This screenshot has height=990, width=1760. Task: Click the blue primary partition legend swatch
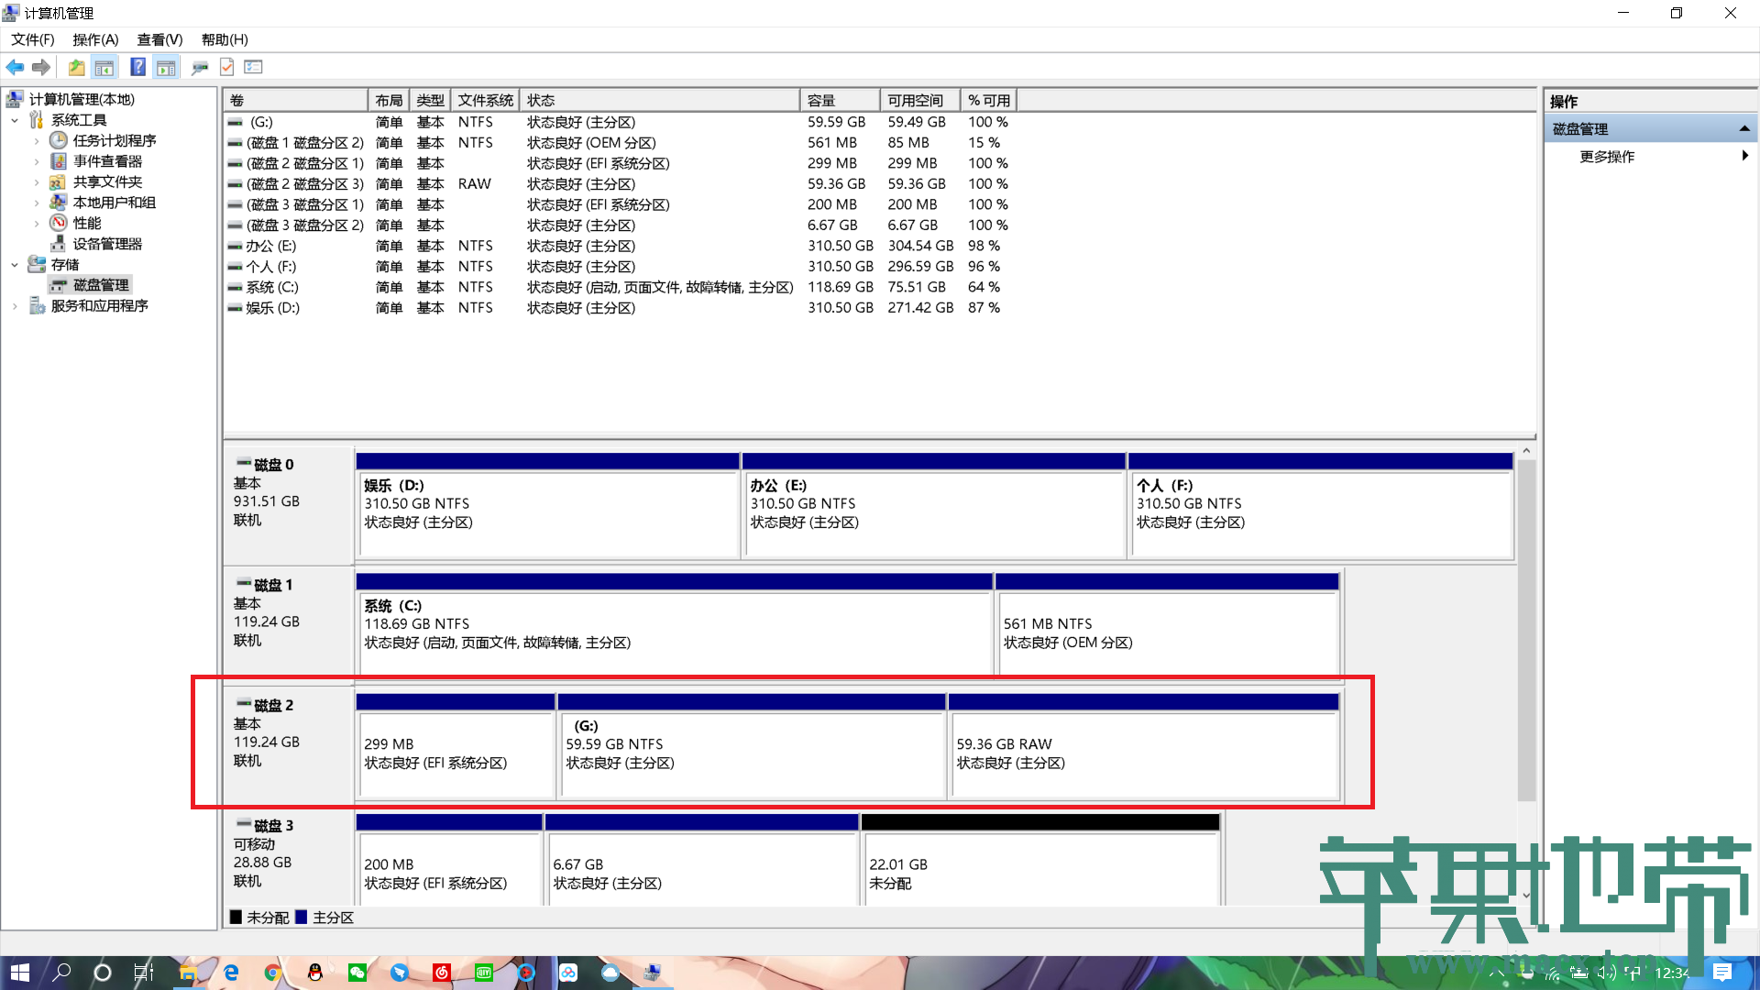(302, 918)
